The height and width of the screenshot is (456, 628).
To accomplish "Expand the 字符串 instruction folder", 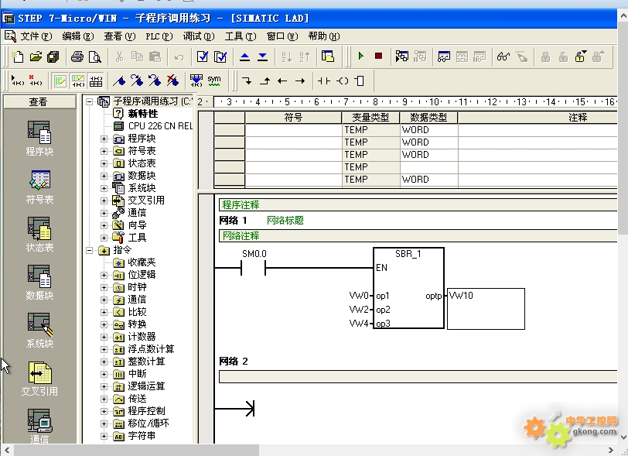I will tap(104, 437).
